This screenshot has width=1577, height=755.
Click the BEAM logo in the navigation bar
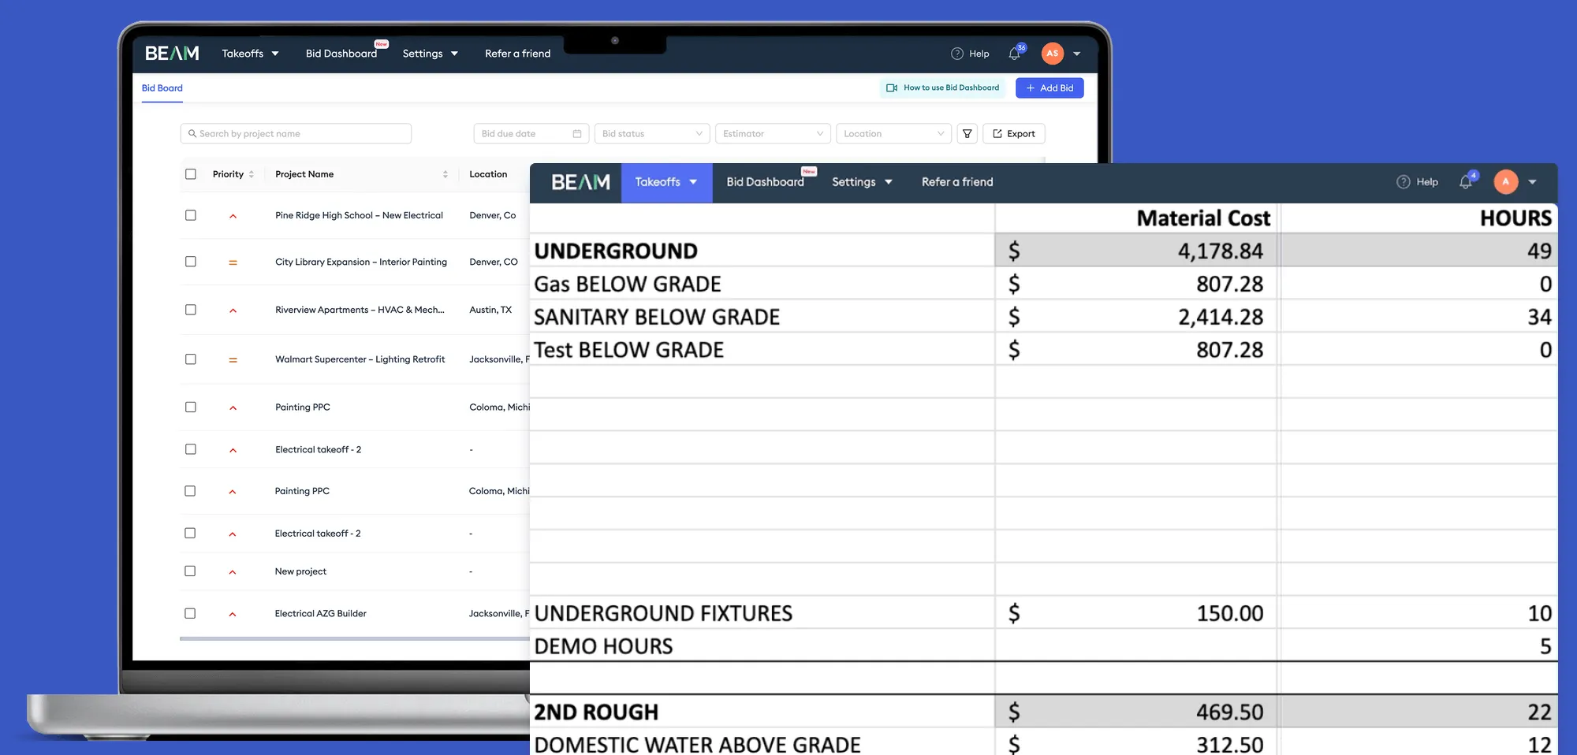[x=170, y=53]
